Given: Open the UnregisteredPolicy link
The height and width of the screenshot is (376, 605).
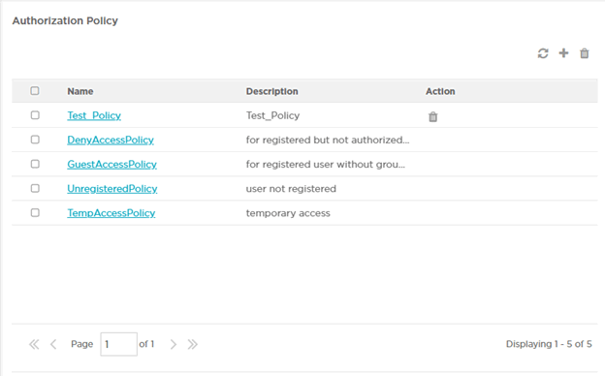Looking at the screenshot, I should pyautogui.click(x=112, y=189).
